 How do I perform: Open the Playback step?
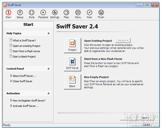coord(43,14)
